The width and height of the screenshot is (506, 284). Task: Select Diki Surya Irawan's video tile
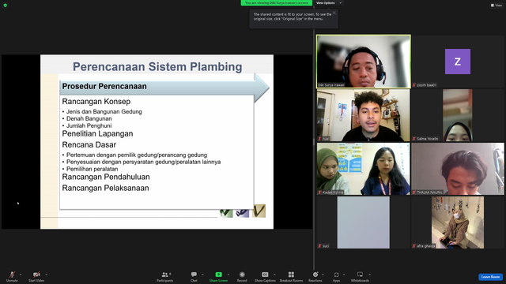coord(364,62)
